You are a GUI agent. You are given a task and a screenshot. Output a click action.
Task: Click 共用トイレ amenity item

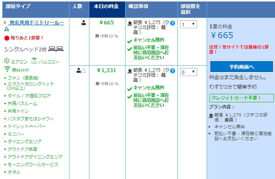tap(18, 111)
